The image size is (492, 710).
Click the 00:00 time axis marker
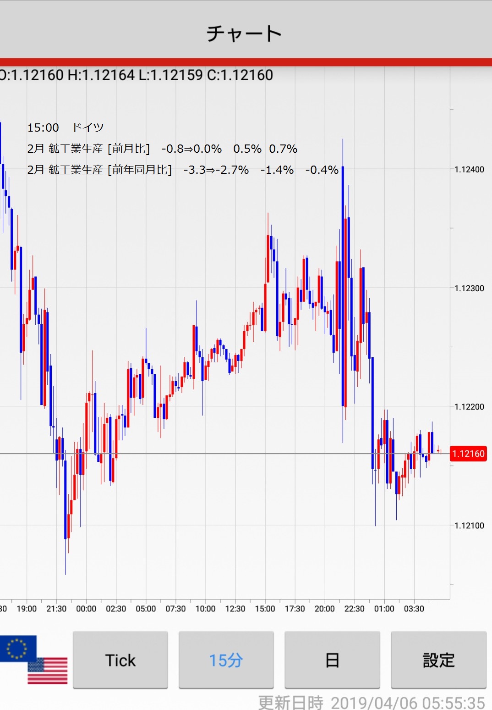point(86,609)
